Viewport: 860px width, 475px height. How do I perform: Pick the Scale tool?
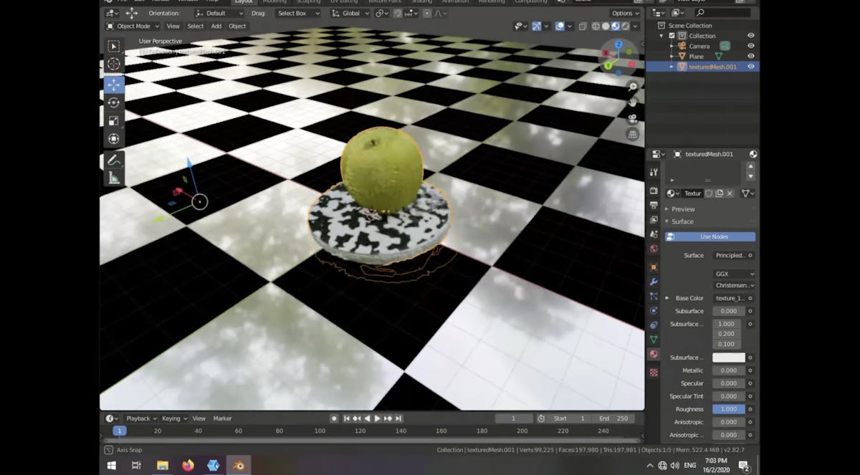pyautogui.click(x=114, y=120)
